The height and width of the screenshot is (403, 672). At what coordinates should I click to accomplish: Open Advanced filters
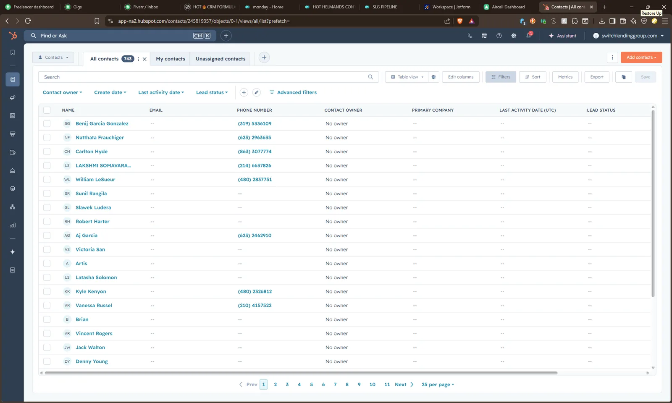293,92
